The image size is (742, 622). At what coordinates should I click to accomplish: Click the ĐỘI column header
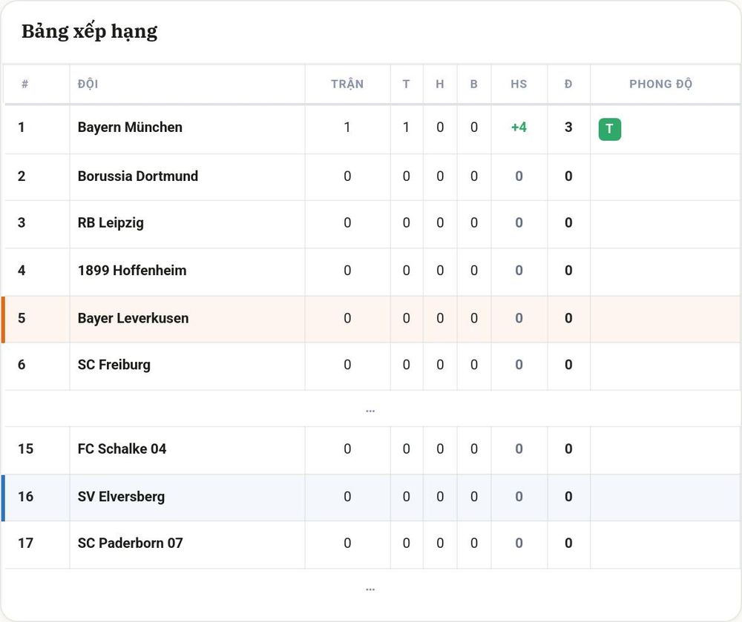point(88,84)
